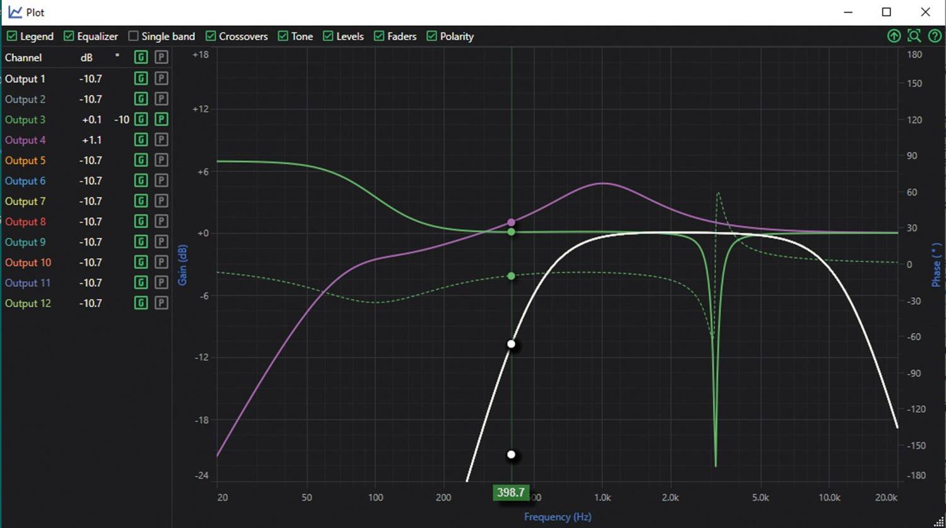Uncheck the Legend checkbox
The height and width of the screenshot is (528, 946).
pyautogui.click(x=11, y=36)
